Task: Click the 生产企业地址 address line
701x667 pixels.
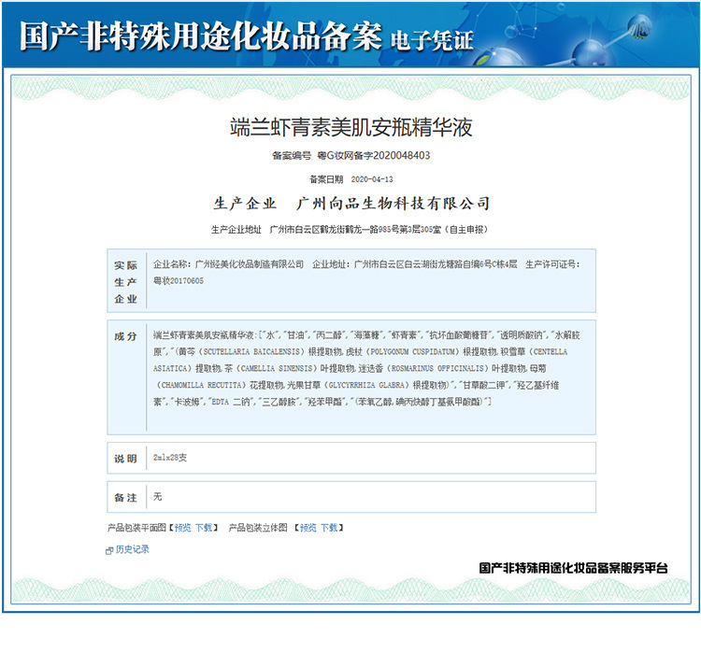Action: [x=350, y=230]
